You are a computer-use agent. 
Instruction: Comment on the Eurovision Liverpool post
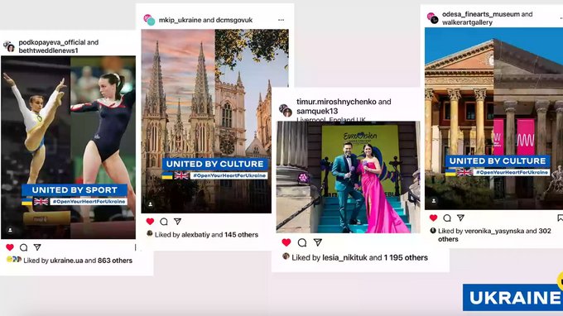pos(302,242)
